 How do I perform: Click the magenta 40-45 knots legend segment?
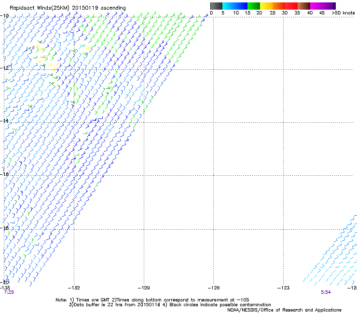click(x=316, y=6)
